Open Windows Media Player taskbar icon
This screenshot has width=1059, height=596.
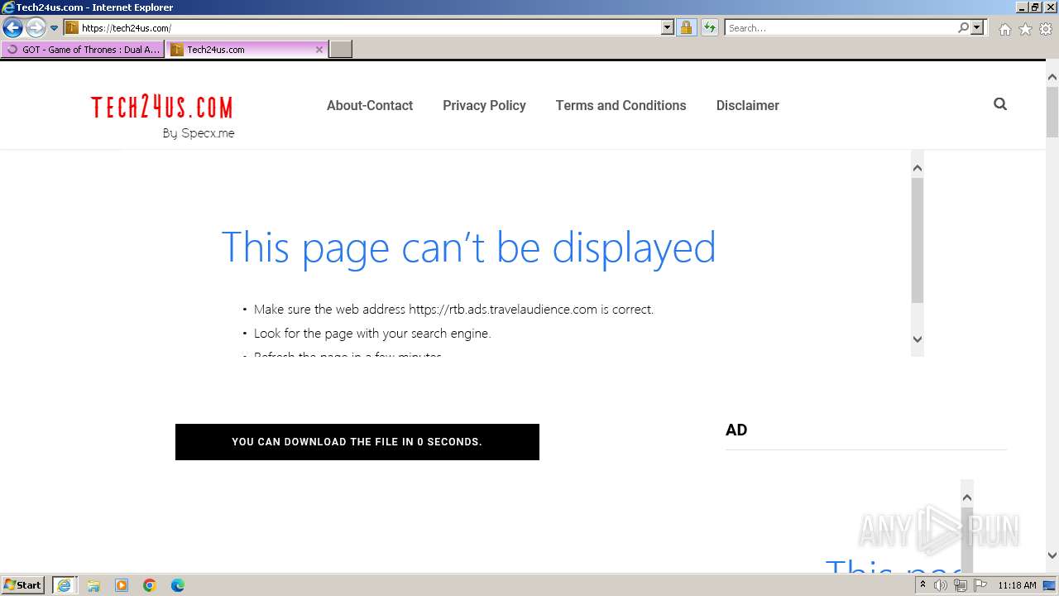[122, 585]
